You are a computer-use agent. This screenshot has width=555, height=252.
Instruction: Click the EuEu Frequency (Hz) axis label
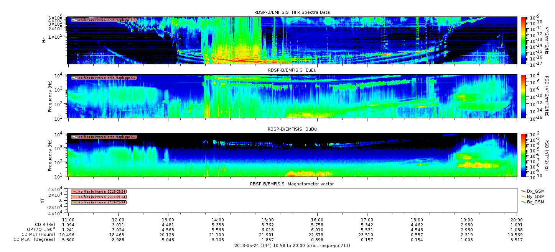pos(50,97)
